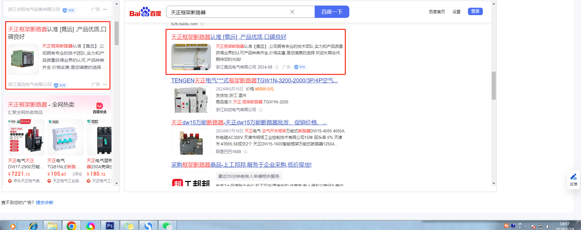Open the 反馈 feedback widget

(x=573, y=179)
